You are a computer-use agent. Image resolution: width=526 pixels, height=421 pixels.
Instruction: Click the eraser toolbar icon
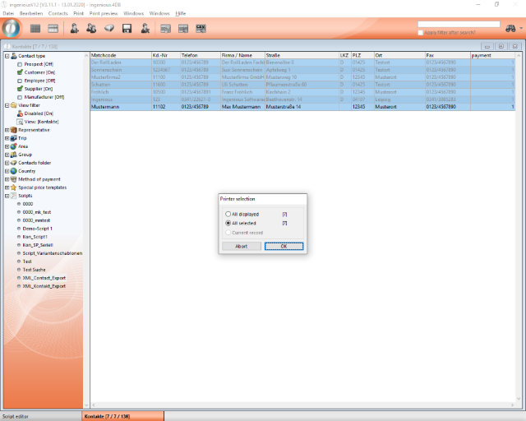point(109,29)
